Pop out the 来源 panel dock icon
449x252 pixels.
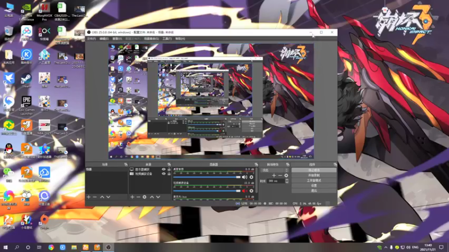pyautogui.click(x=169, y=165)
